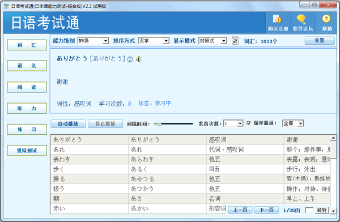The image size is (340, 222).
Task: Open the 帮助 help icon
Action: click(x=326, y=23)
